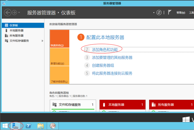Click the 服务器管理器 breadcrumb in header
This screenshot has height=130, width=194.
(42, 13)
